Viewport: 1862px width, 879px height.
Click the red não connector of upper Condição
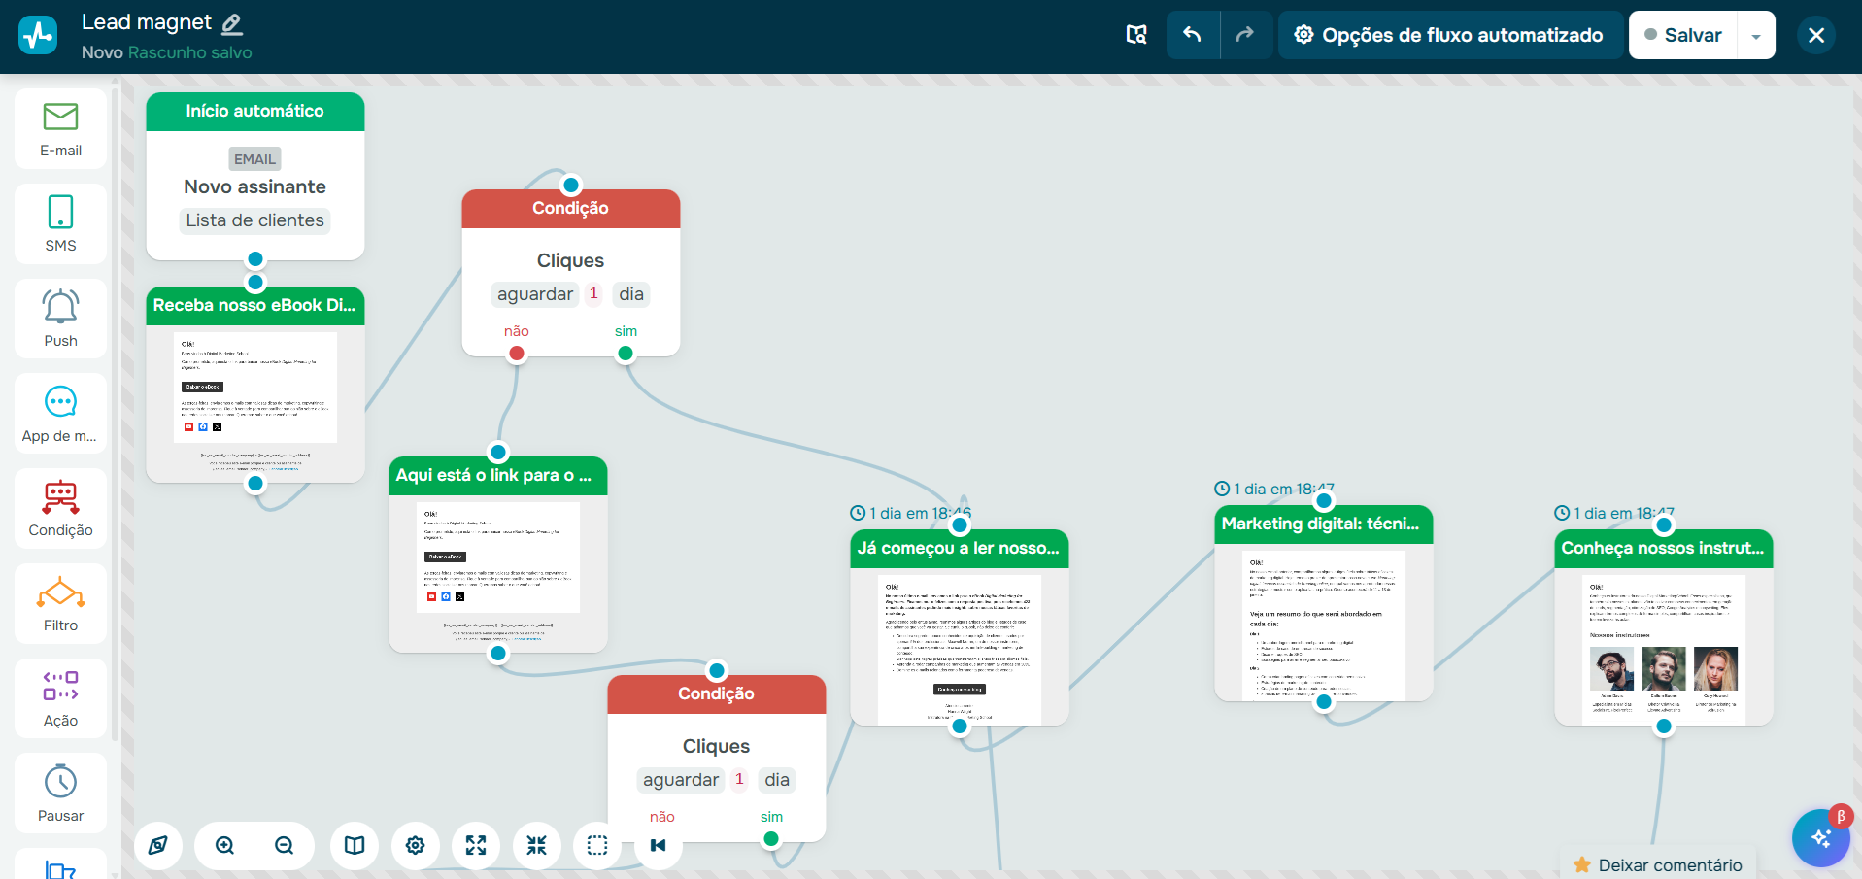(x=517, y=354)
